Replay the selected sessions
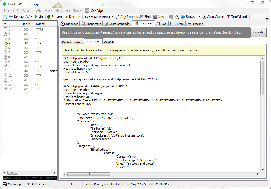 tap(17, 17)
